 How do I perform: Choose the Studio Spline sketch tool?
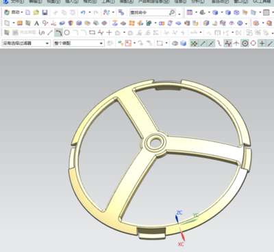[101, 33]
